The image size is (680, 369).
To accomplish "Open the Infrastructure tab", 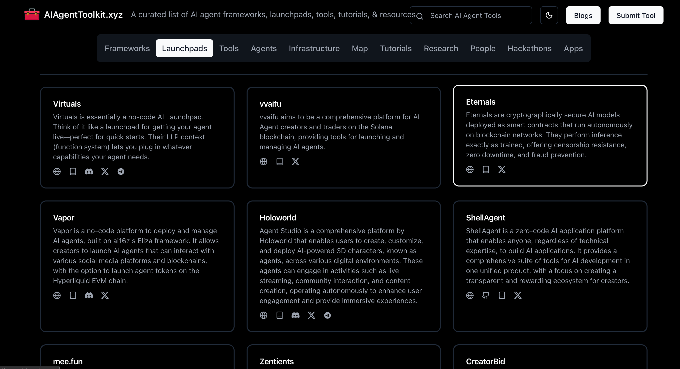I will coord(314,48).
